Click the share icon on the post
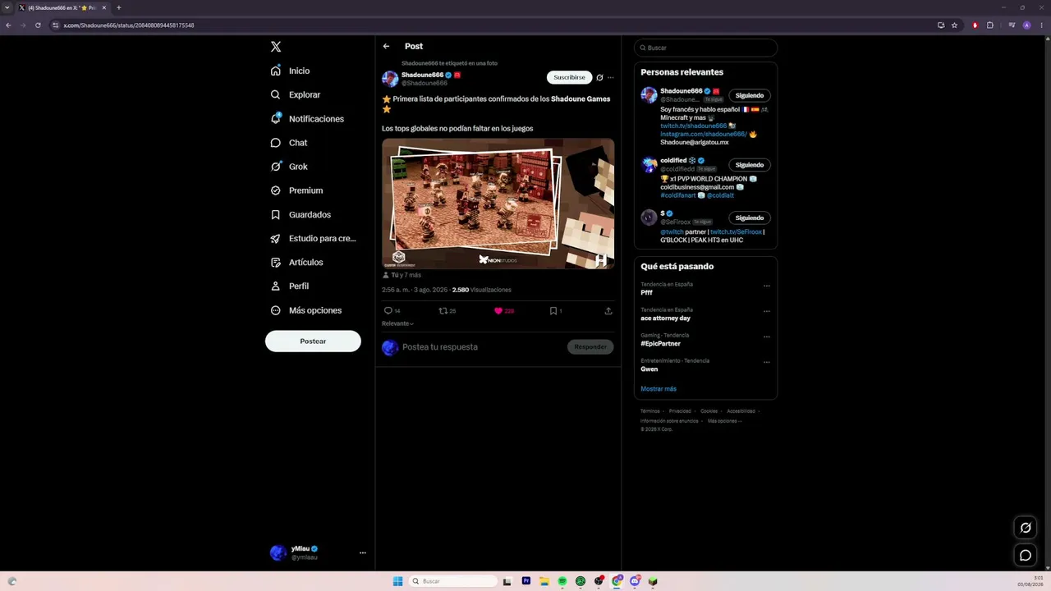1051x591 pixels. coord(608,311)
